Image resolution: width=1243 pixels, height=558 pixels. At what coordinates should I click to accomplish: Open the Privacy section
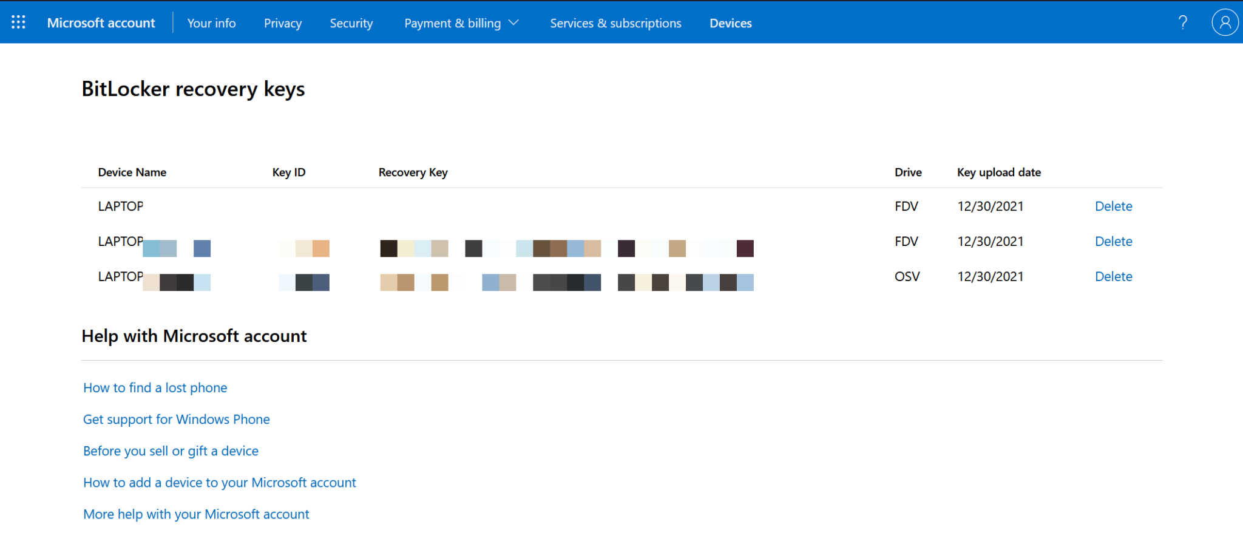(x=282, y=23)
